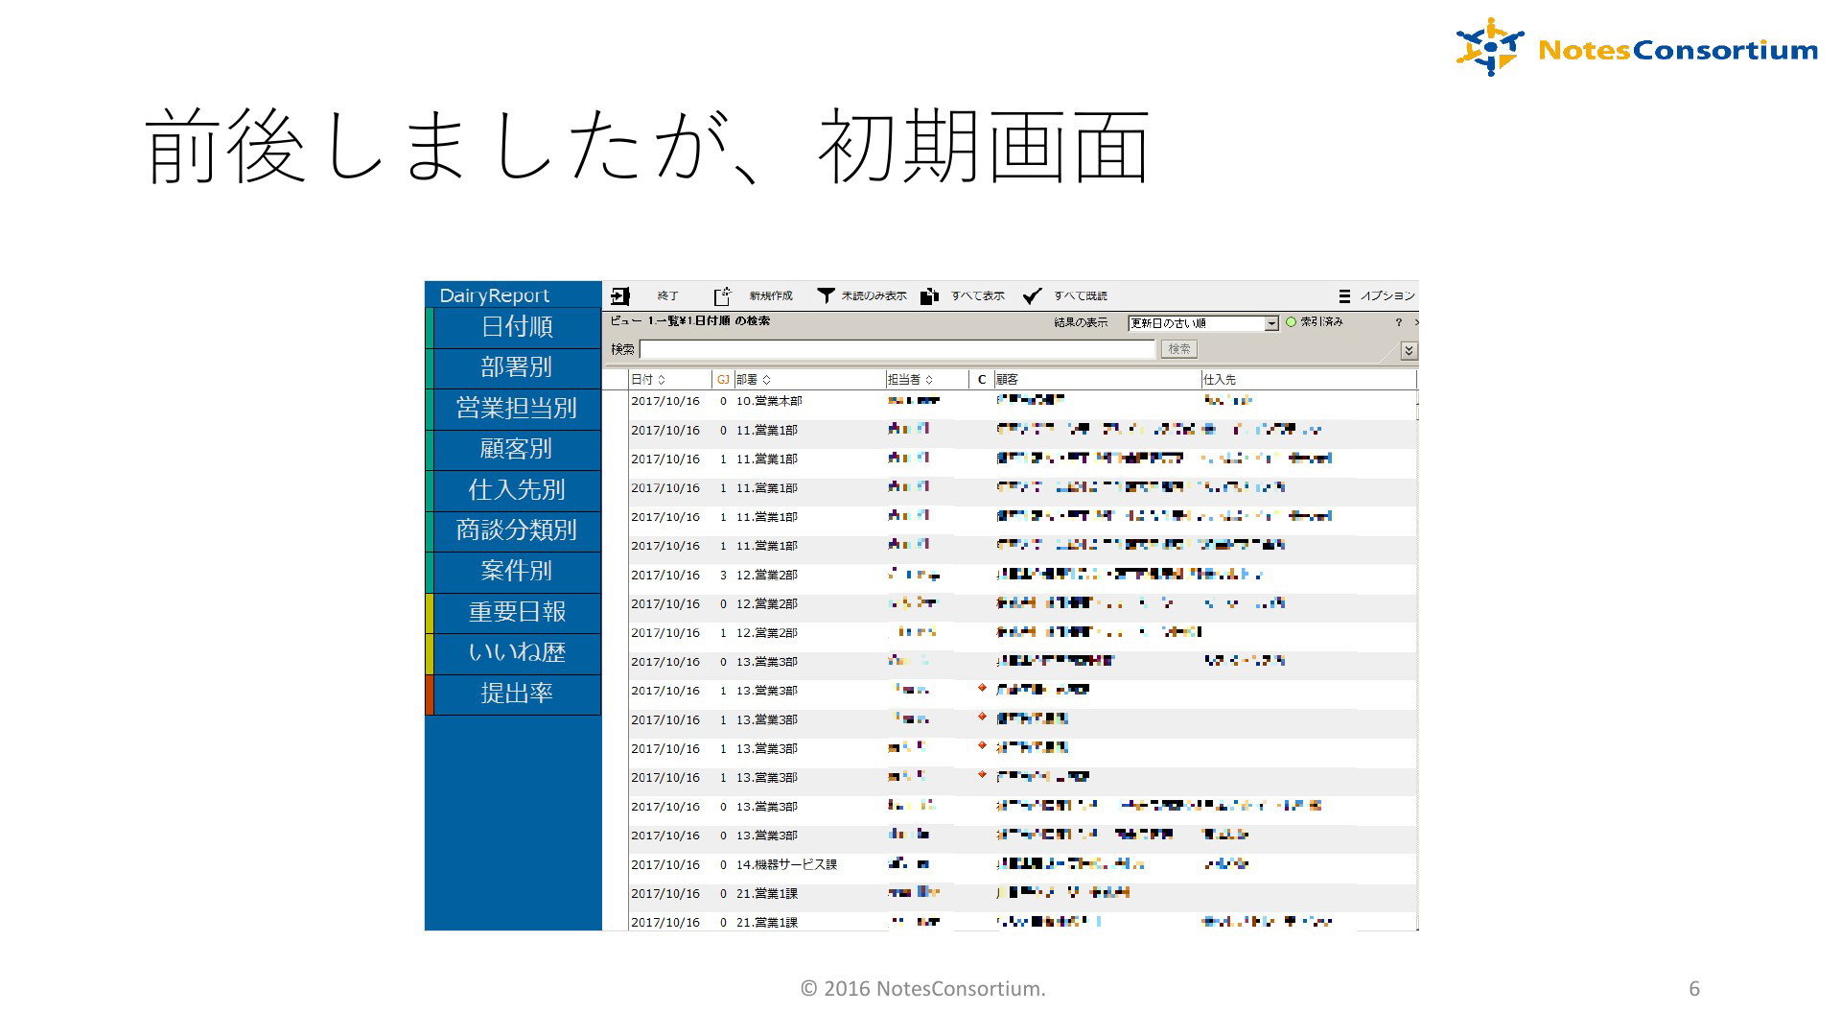Open the 案件別 view in sidebar
The image size is (1841, 1036).
tap(516, 571)
